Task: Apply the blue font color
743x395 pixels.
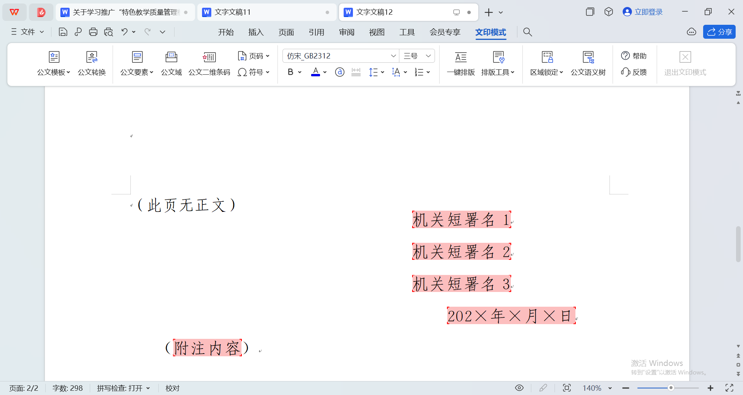Action: click(x=316, y=72)
